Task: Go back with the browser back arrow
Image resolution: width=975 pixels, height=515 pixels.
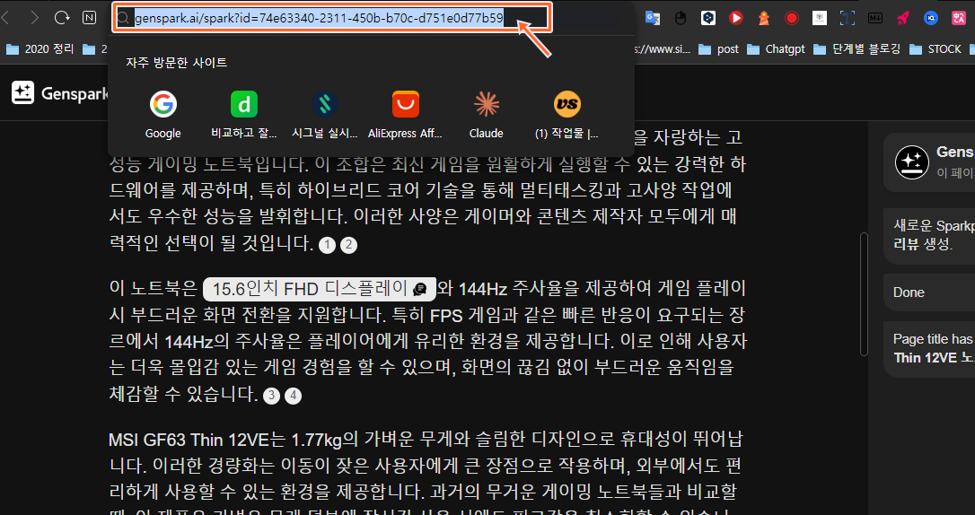Action: tap(5, 18)
